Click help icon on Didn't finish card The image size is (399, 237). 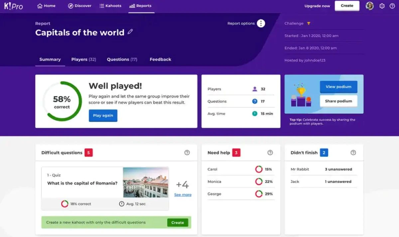click(x=353, y=153)
